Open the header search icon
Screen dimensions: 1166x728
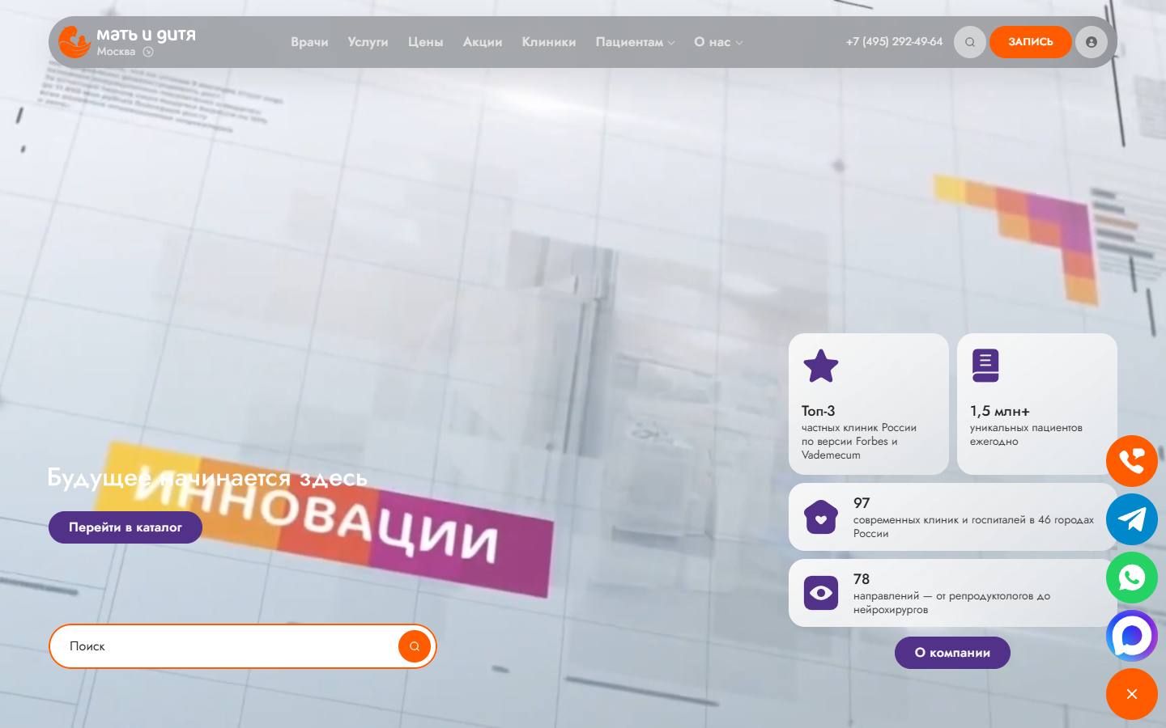pos(970,42)
